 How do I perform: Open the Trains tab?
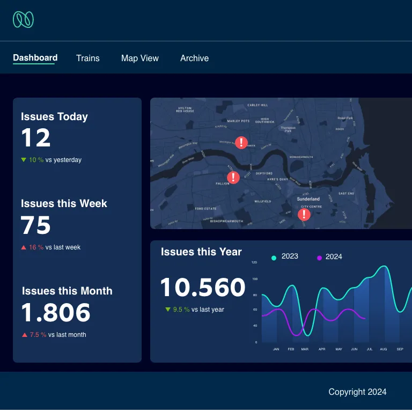point(88,58)
